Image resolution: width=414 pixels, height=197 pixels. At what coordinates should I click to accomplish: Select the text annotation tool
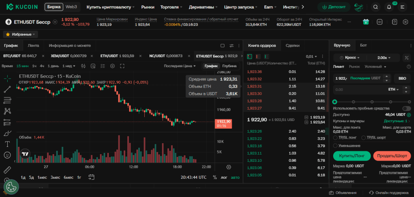click(7, 144)
